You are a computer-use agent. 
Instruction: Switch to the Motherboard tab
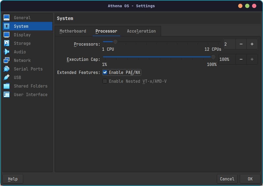click(x=73, y=31)
